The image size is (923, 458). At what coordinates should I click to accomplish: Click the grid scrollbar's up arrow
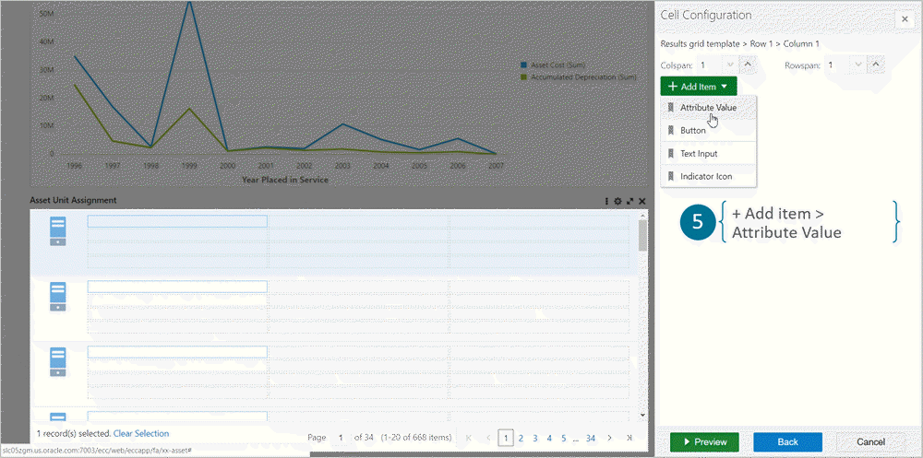point(642,216)
